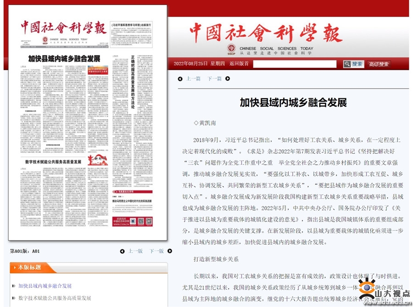Image resolution: width=413 pixels, height=307 pixels.
Task: Go to 下一版 next page edition
Action: [x=156, y=251]
